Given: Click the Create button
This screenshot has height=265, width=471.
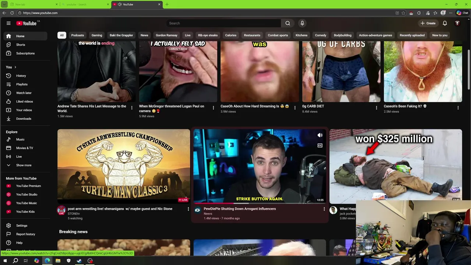Looking at the screenshot, I should (x=428, y=23).
